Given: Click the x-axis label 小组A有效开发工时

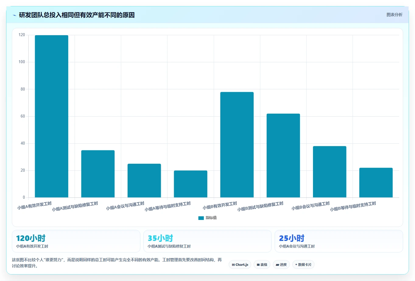Looking at the screenshot, I should point(34,206).
